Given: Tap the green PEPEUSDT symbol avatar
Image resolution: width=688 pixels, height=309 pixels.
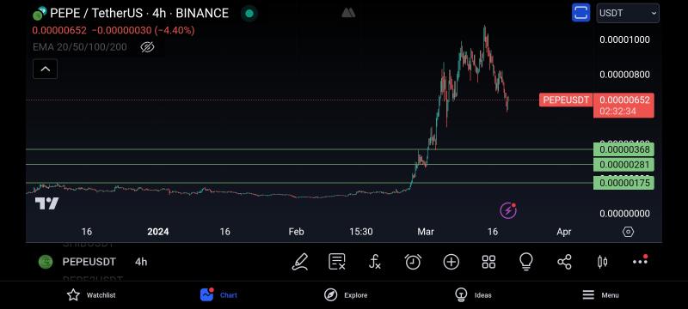Looking at the screenshot, I should pyautogui.click(x=46, y=262).
